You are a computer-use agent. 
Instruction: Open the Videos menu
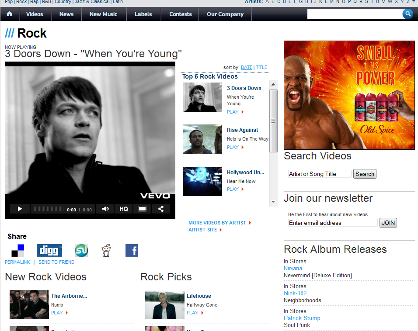click(35, 14)
